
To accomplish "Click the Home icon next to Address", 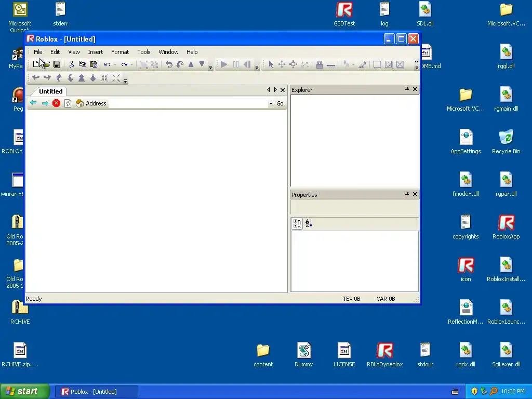I will click(x=79, y=103).
